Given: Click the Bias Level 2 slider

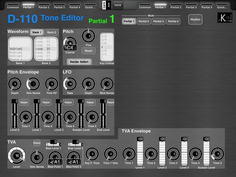Looking at the screenshot, I should coord(76,143).
